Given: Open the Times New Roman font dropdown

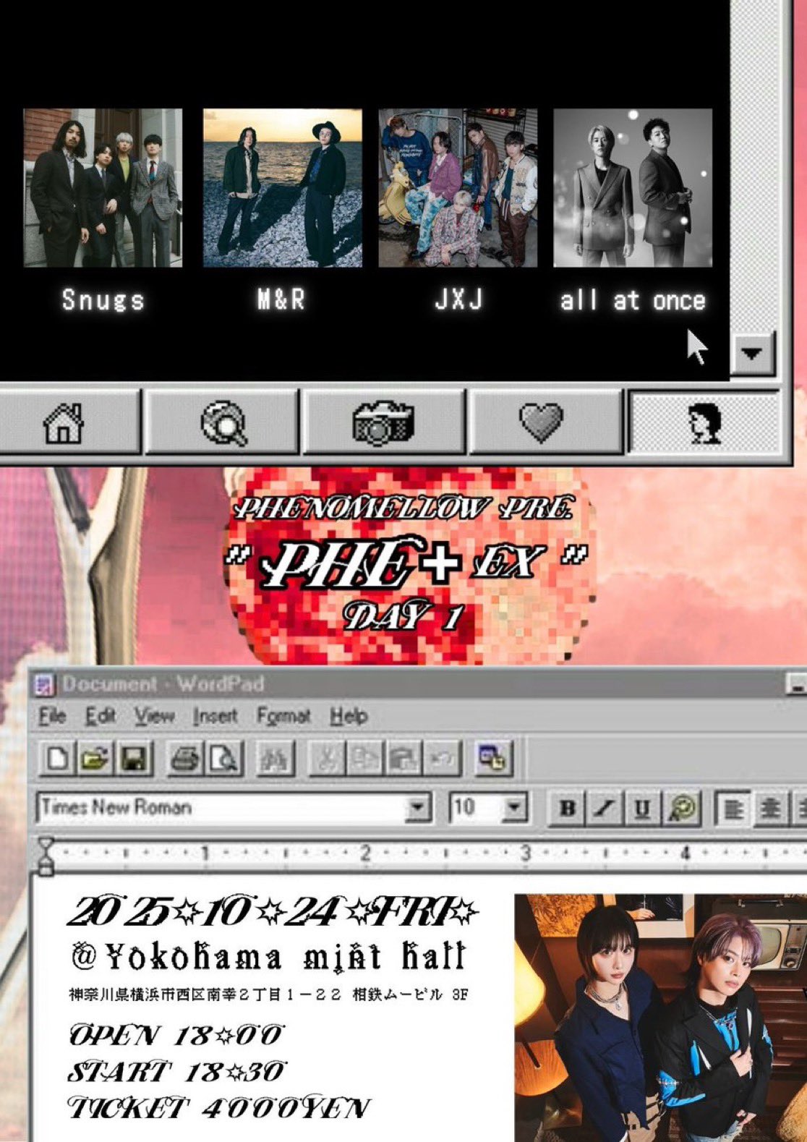Looking at the screenshot, I should point(417,808).
